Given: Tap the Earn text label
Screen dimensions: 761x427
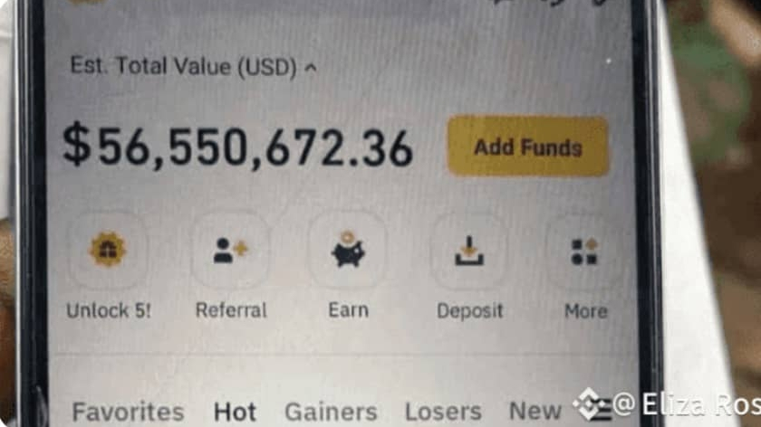Looking at the screenshot, I should click(x=349, y=310).
